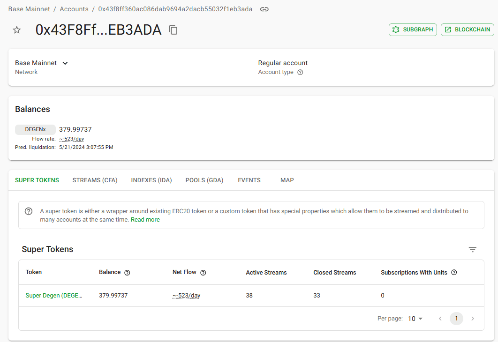The image size is (498, 342).
Task: Click the Blockchain button
Action: pyautogui.click(x=468, y=30)
